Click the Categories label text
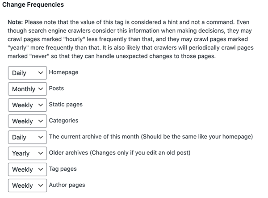Screen dimensions: 268x198 point(63,121)
